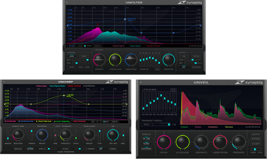Click the Unveil Presence knob
Image resolution: width=267 pixels, height=159 pixels.
239,142
